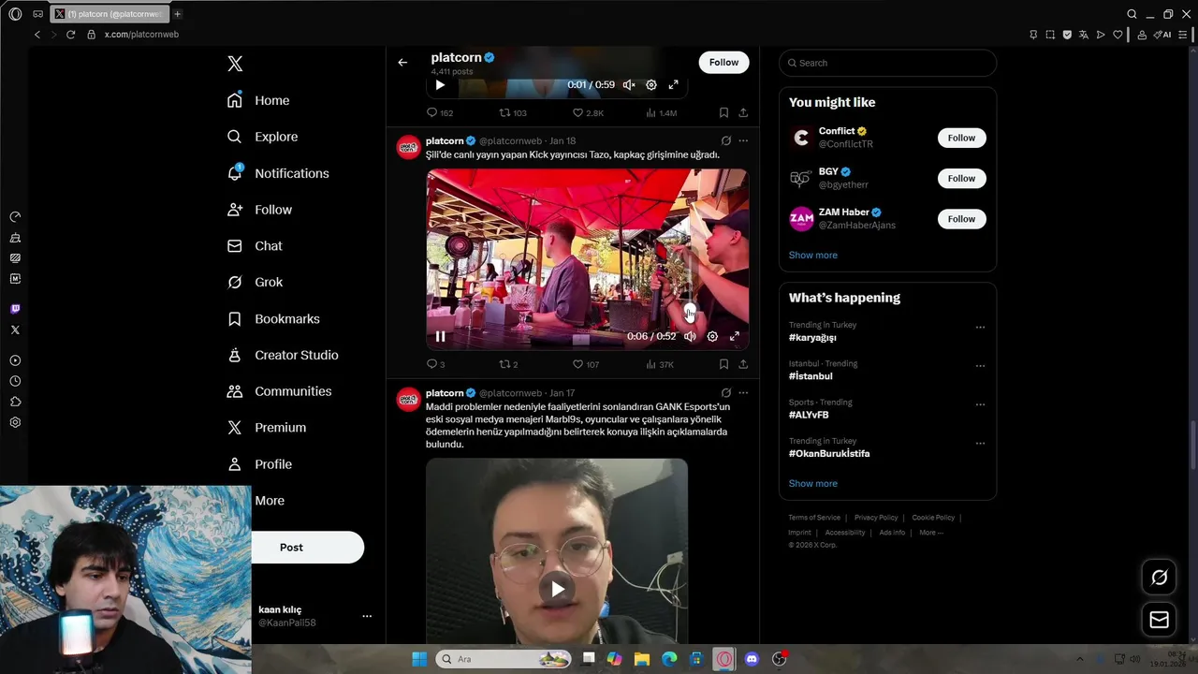Show more under You might like

click(812, 256)
